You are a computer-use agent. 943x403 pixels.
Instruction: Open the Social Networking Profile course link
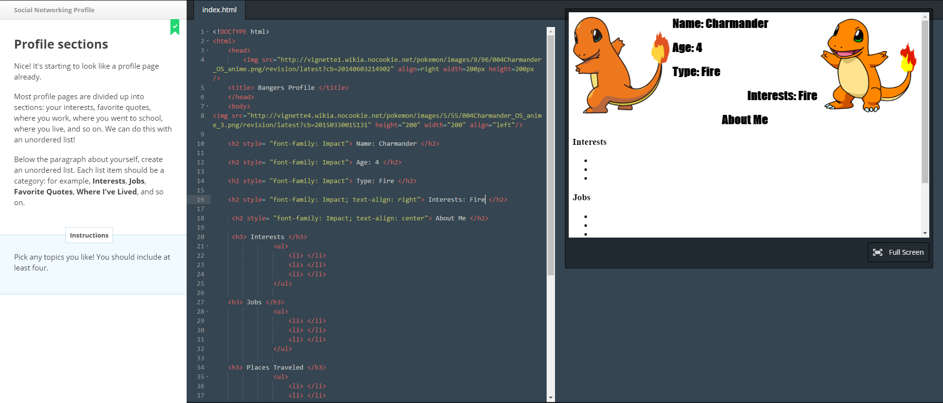54,10
